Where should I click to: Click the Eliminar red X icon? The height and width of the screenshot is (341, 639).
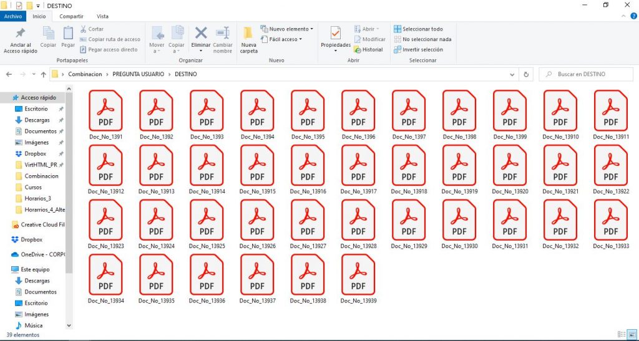201,33
